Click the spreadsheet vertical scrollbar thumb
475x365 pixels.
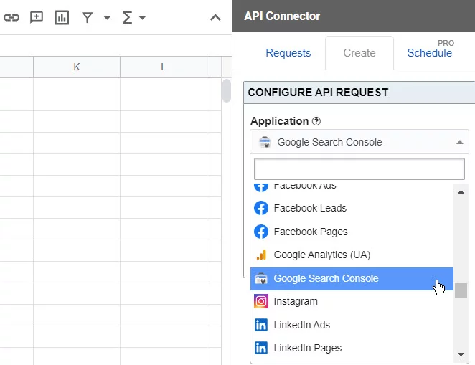226,90
